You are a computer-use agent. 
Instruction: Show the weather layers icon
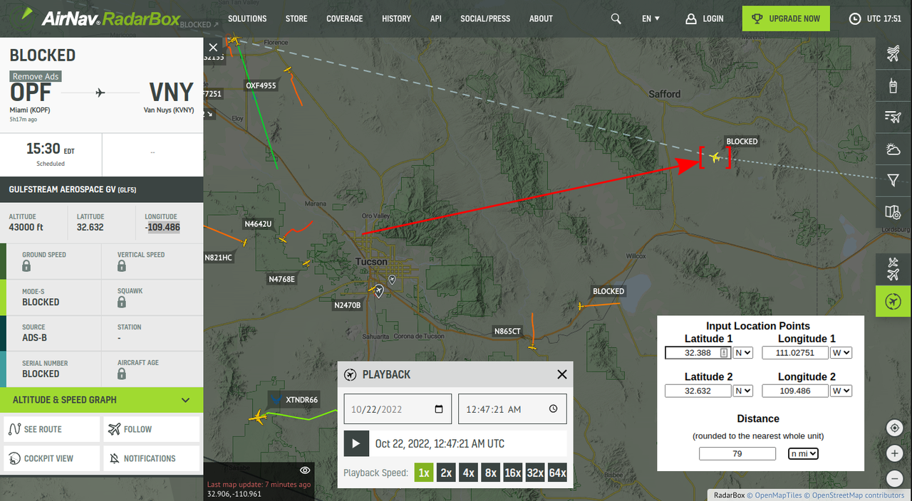pyautogui.click(x=893, y=149)
